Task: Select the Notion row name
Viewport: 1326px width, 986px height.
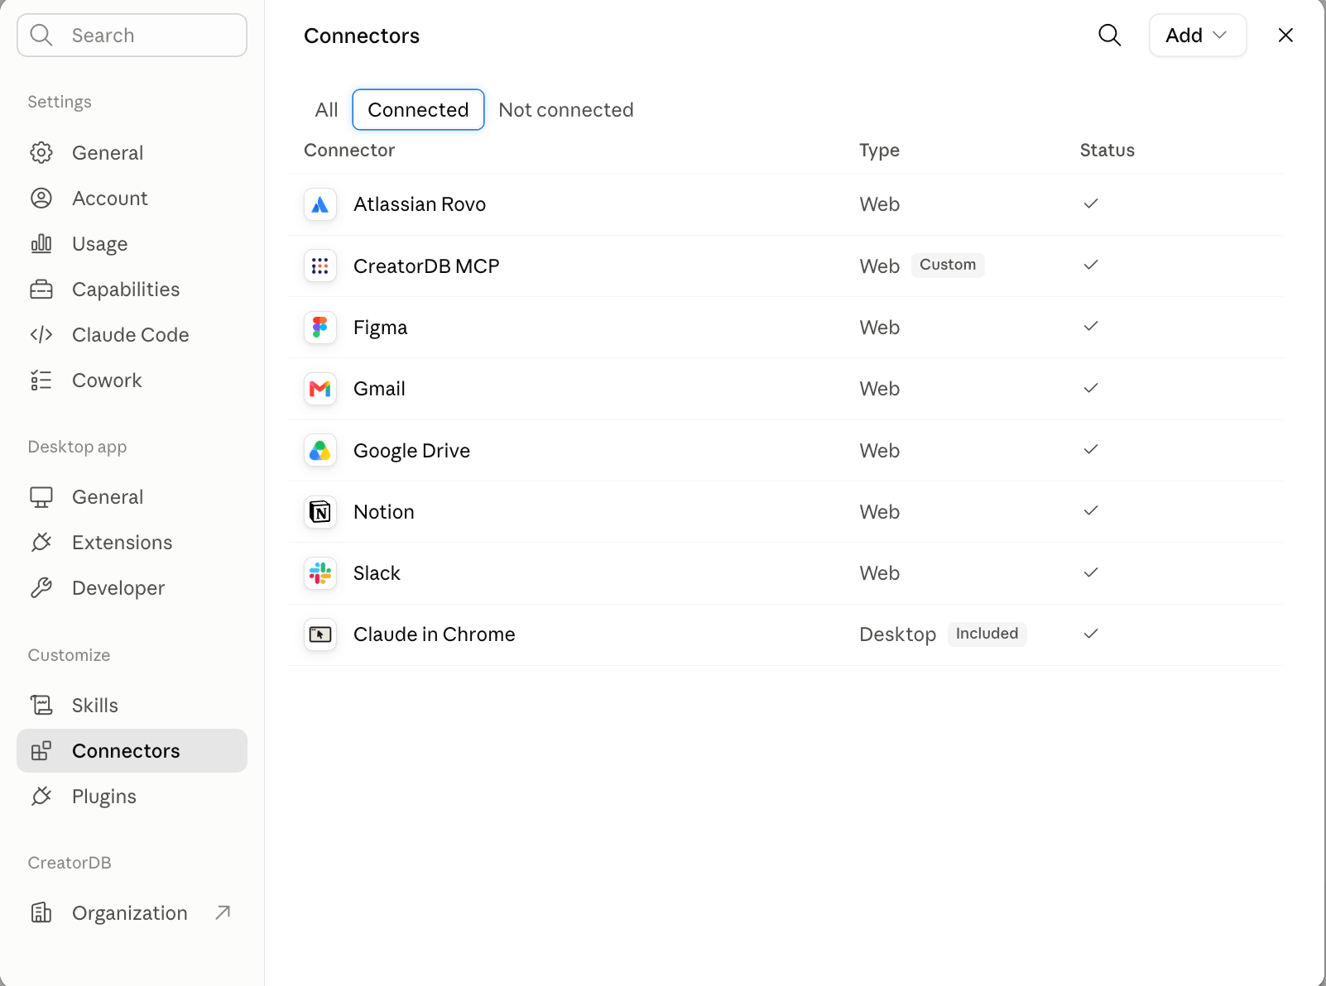Action: click(x=383, y=512)
